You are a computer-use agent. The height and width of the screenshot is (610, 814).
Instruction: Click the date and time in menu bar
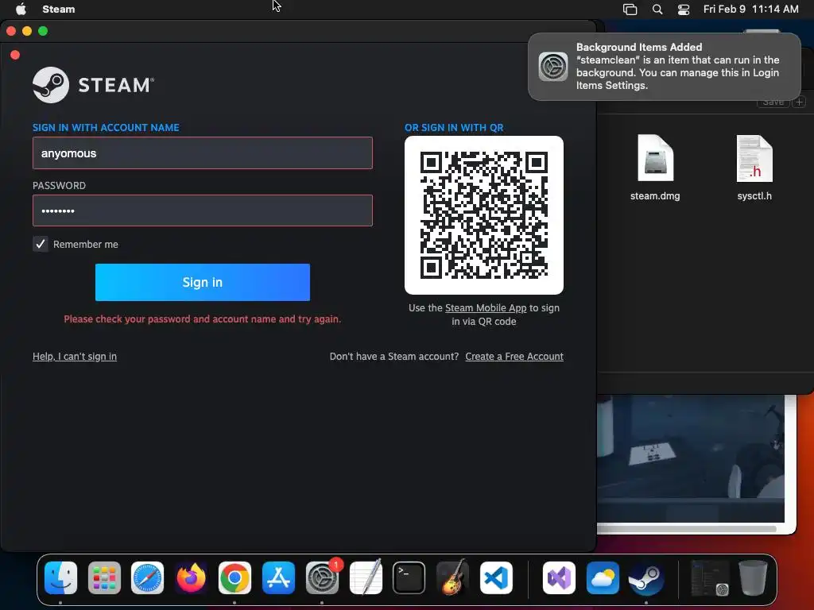tap(750, 10)
